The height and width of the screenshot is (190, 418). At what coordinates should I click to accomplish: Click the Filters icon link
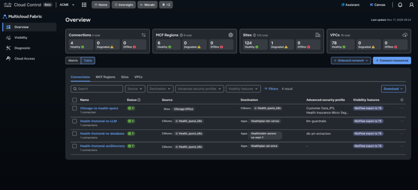click(x=271, y=89)
